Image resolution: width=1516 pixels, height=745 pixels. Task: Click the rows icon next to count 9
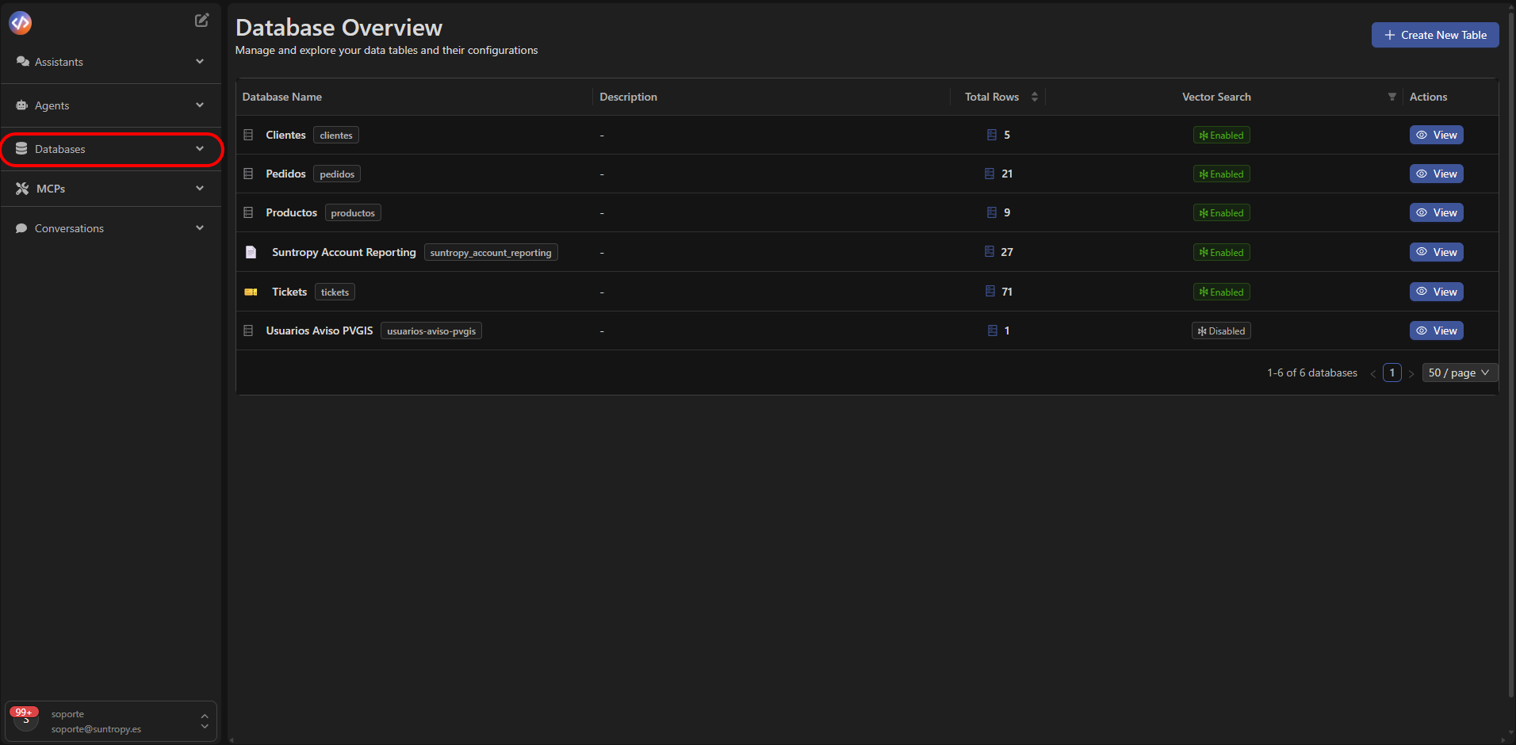coord(991,212)
